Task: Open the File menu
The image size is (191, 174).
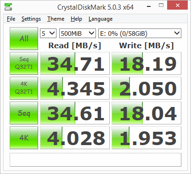Action: tap(11, 19)
